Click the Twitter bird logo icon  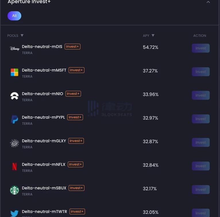coord(14,213)
